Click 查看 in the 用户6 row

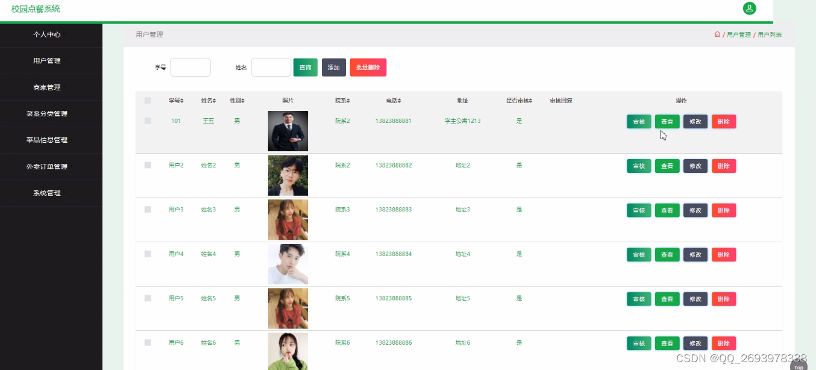pos(667,343)
